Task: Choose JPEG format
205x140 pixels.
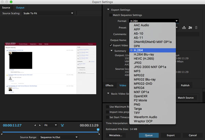Action: [x=152, y=63]
